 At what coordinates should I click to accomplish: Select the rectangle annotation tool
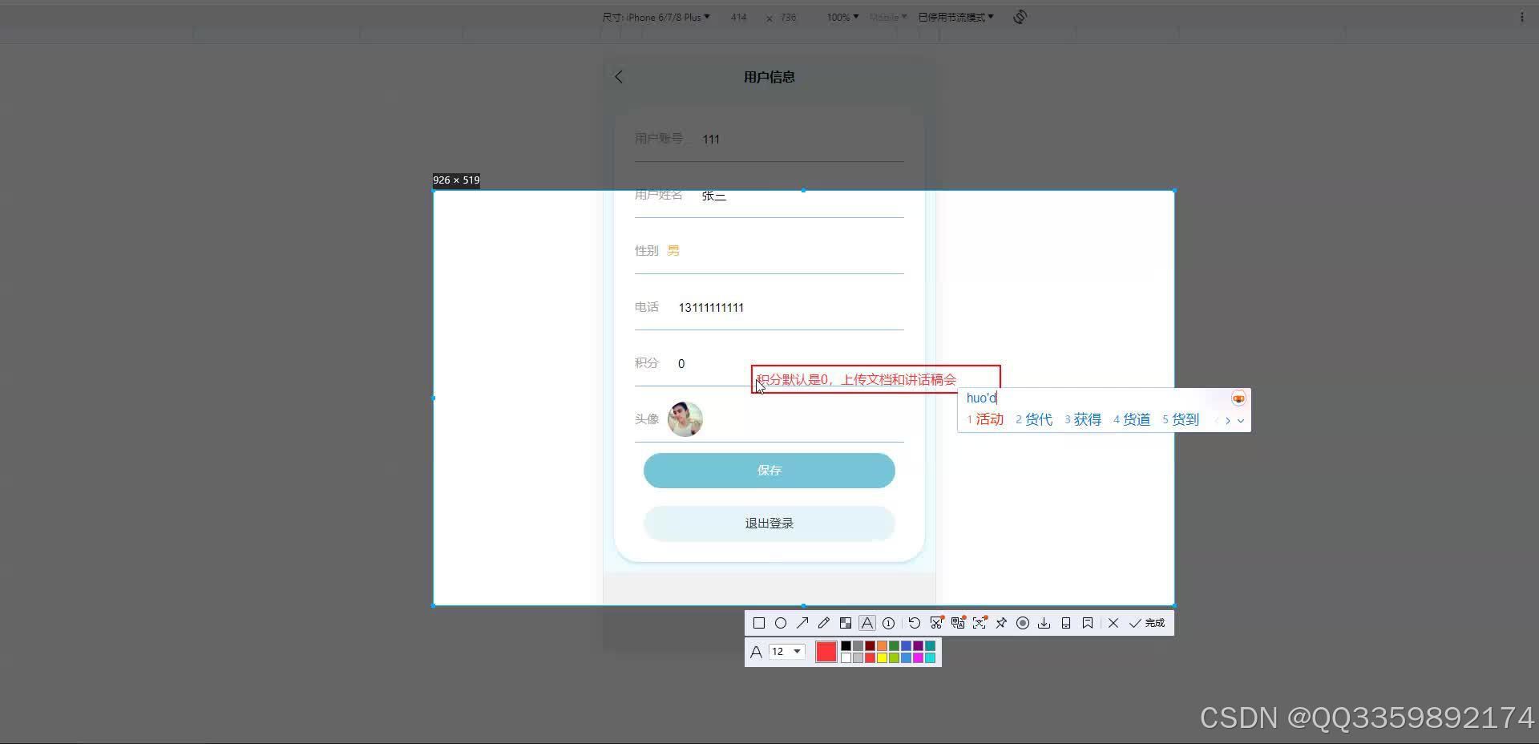point(759,623)
